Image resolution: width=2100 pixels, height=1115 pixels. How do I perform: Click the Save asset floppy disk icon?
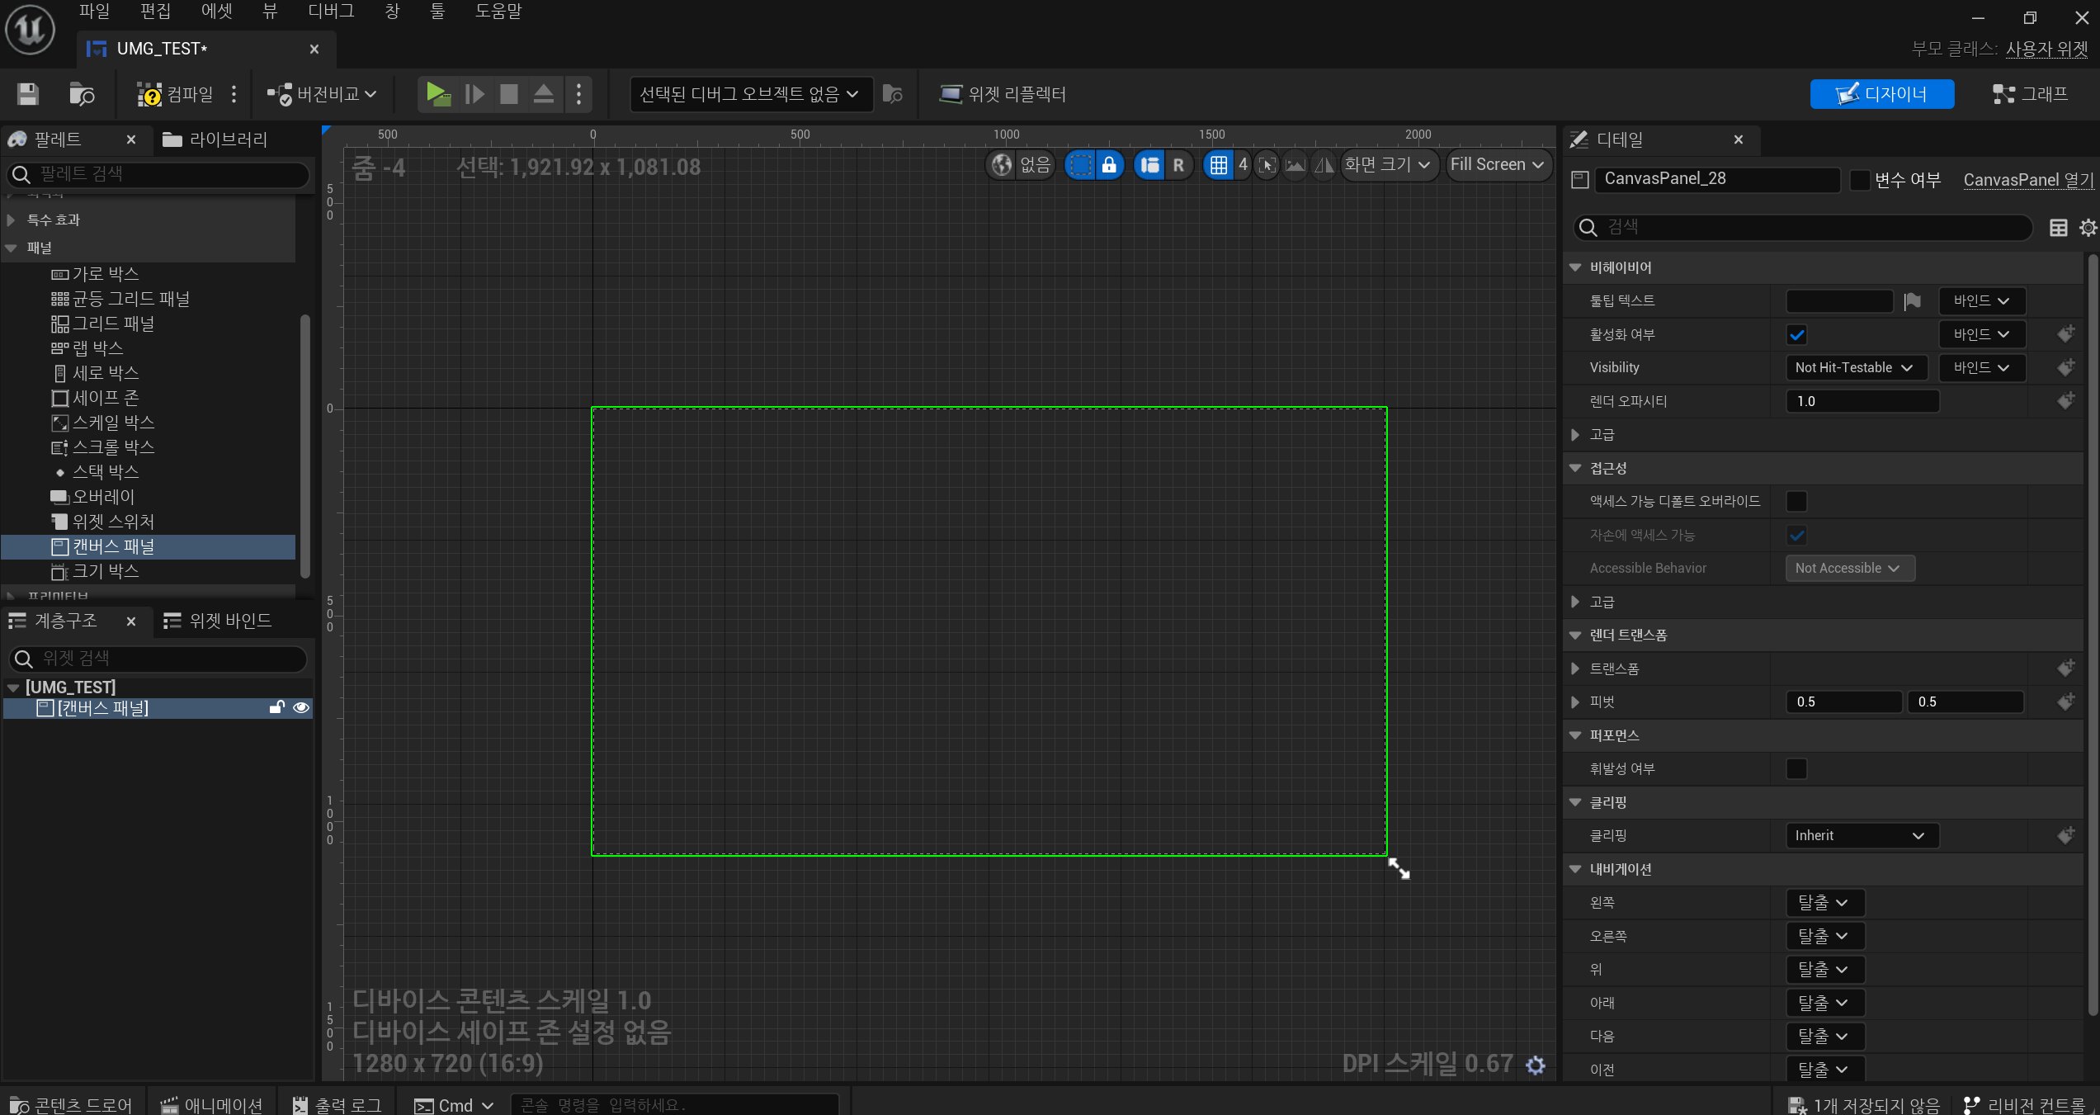(28, 94)
